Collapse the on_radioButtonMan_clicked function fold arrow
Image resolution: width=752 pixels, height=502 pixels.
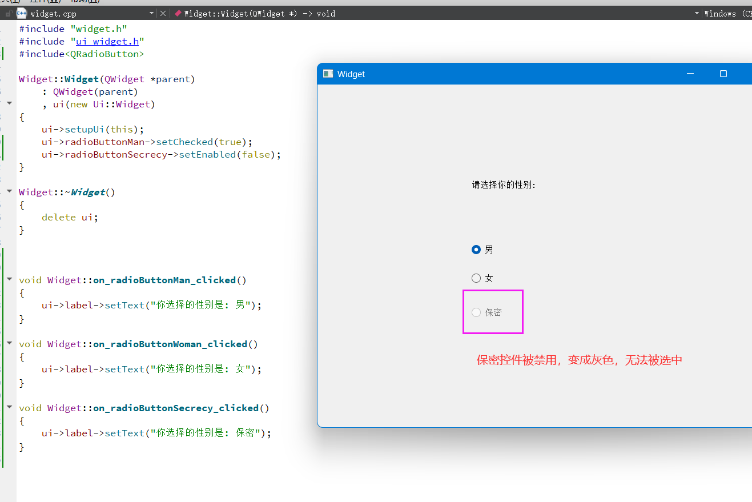coord(9,279)
